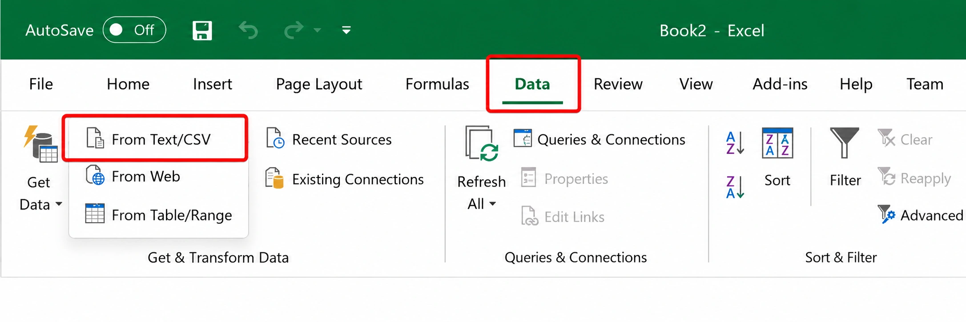Image resolution: width=966 pixels, height=322 pixels.
Task: Open the Help tab
Action: click(x=856, y=84)
